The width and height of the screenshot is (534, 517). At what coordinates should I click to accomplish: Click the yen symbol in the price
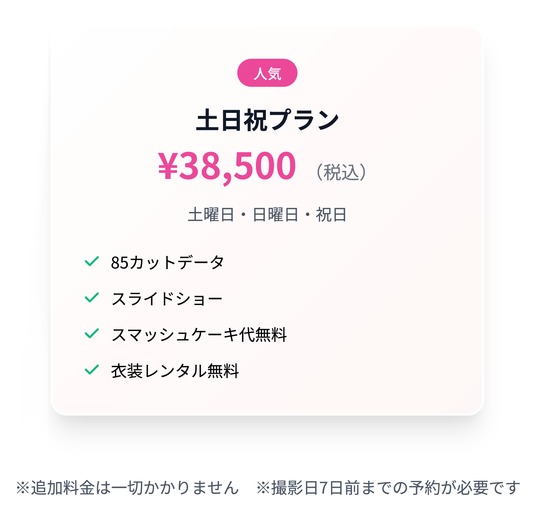pyautogui.click(x=168, y=166)
